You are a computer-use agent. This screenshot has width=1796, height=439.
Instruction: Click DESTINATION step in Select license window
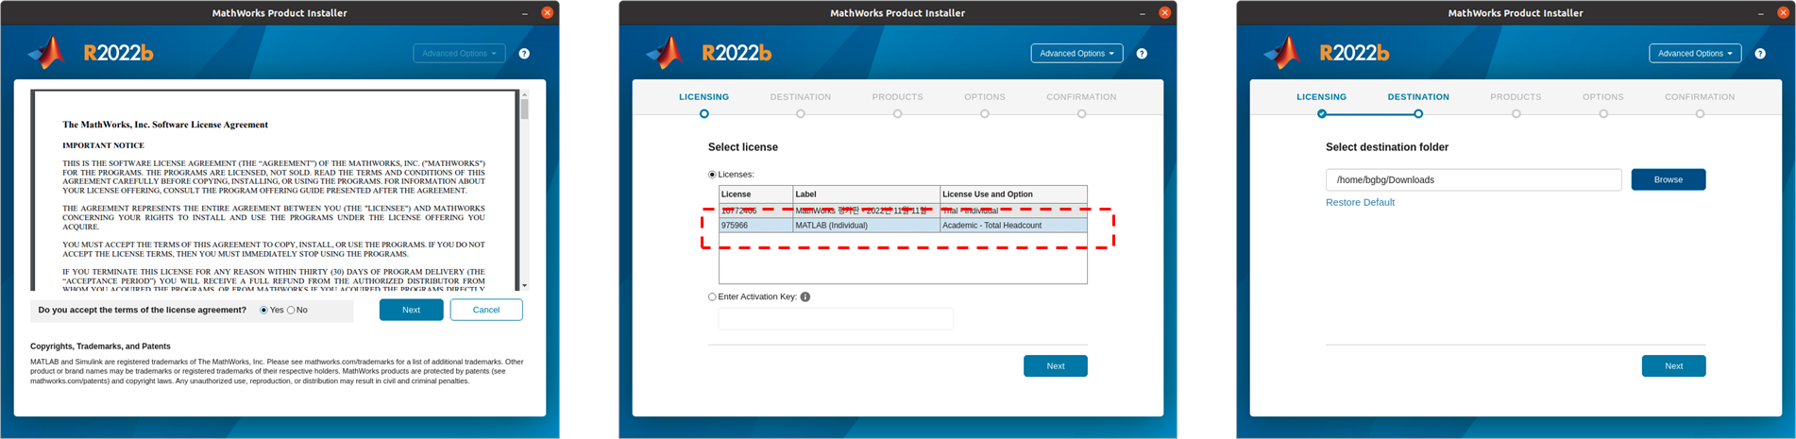(800, 97)
